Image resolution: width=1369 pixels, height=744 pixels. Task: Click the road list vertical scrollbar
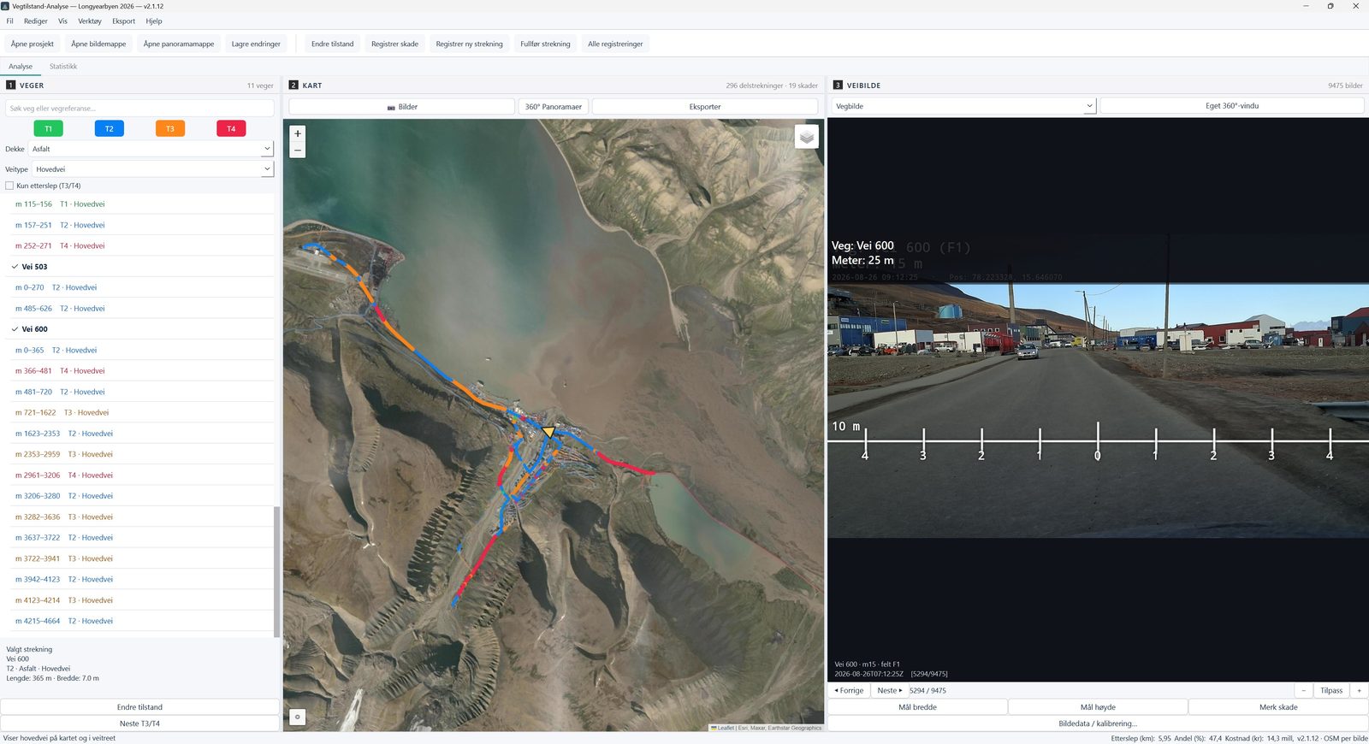pos(276,571)
